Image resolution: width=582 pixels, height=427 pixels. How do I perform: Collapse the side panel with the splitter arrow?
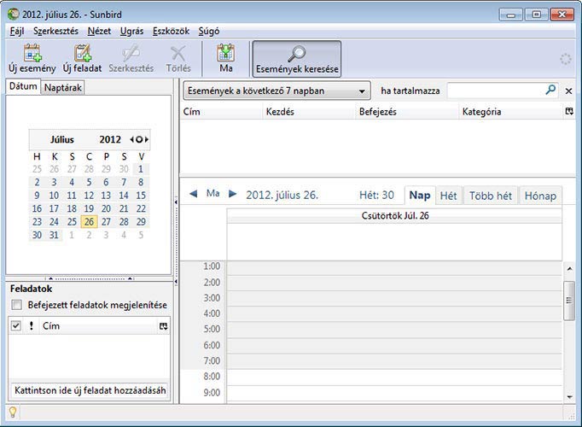coord(176,202)
